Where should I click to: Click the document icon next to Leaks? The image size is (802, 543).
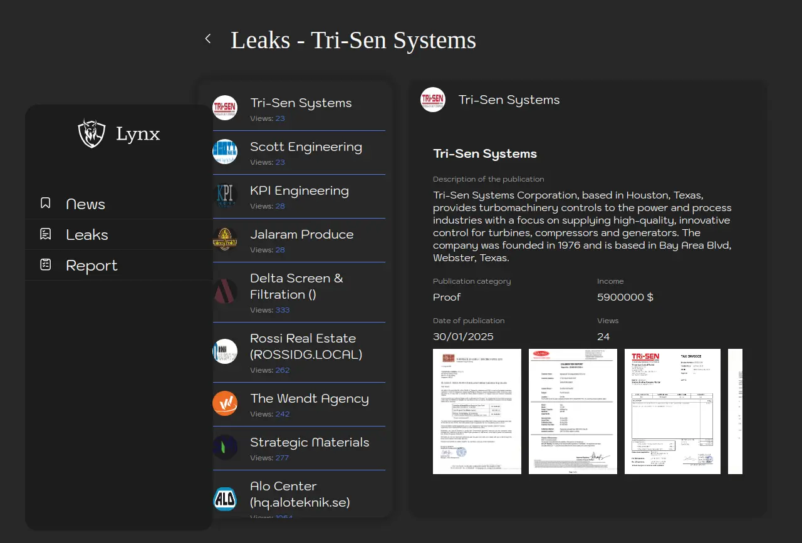tap(45, 234)
